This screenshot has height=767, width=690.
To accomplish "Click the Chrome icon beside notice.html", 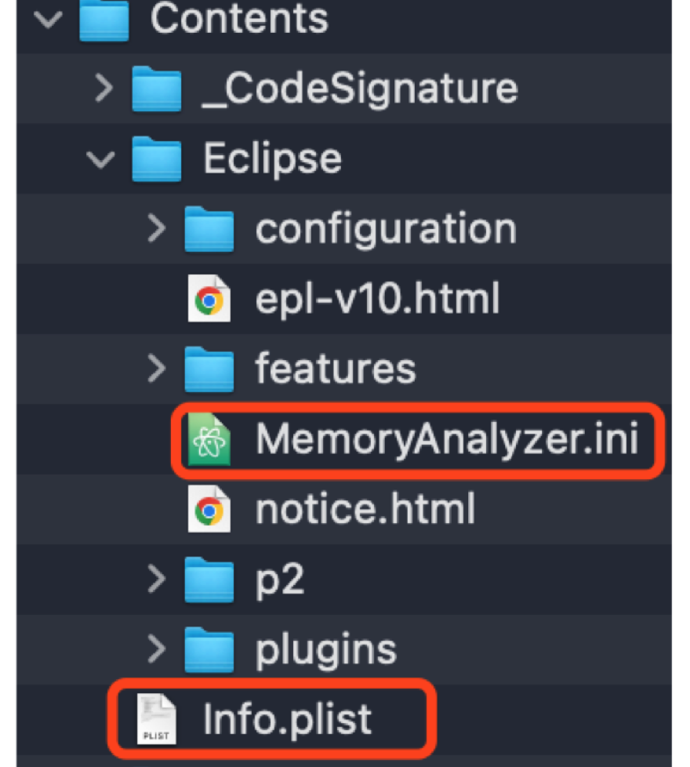I will click(x=209, y=509).
